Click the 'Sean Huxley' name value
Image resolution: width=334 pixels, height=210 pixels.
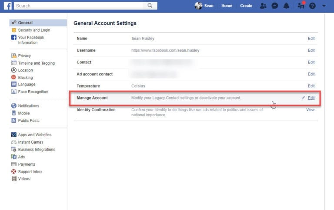[x=143, y=39]
